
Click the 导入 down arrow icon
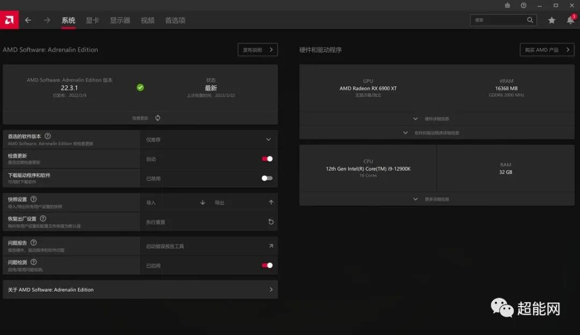point(202,203)
